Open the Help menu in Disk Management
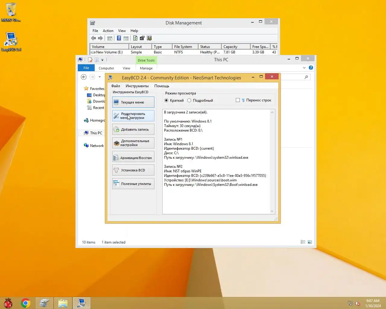The width and height of the screenshot is (386, 309). pyautogui.click(x=134, y=31)
